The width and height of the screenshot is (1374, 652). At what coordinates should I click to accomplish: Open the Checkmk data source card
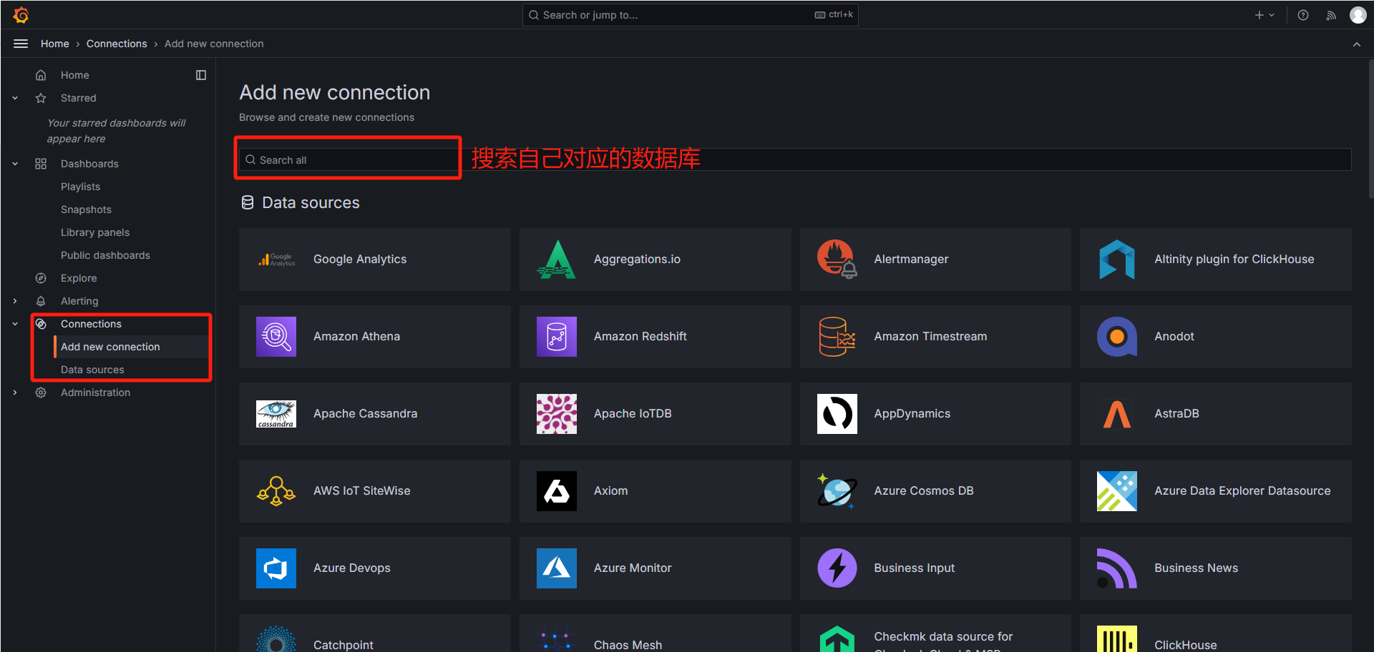[x=935, y=633]
